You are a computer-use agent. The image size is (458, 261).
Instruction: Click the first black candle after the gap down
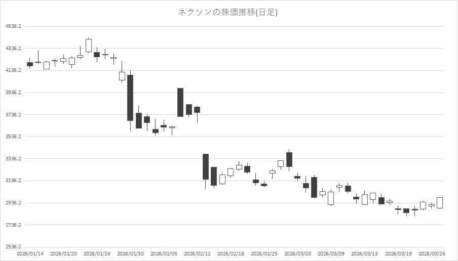click(206, 166)
